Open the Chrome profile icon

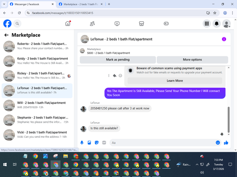pos(225,13)
